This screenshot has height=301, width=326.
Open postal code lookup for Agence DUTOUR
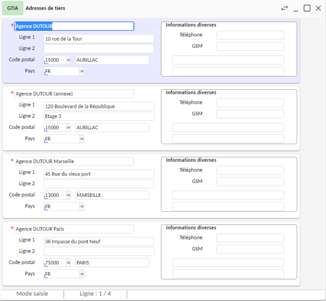(68, 60)
